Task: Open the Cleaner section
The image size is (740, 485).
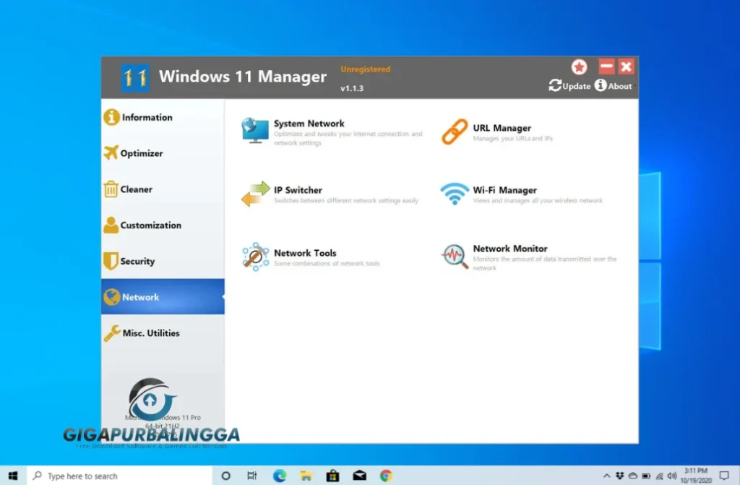Action: pyautogui.click(x=139, y=189)
